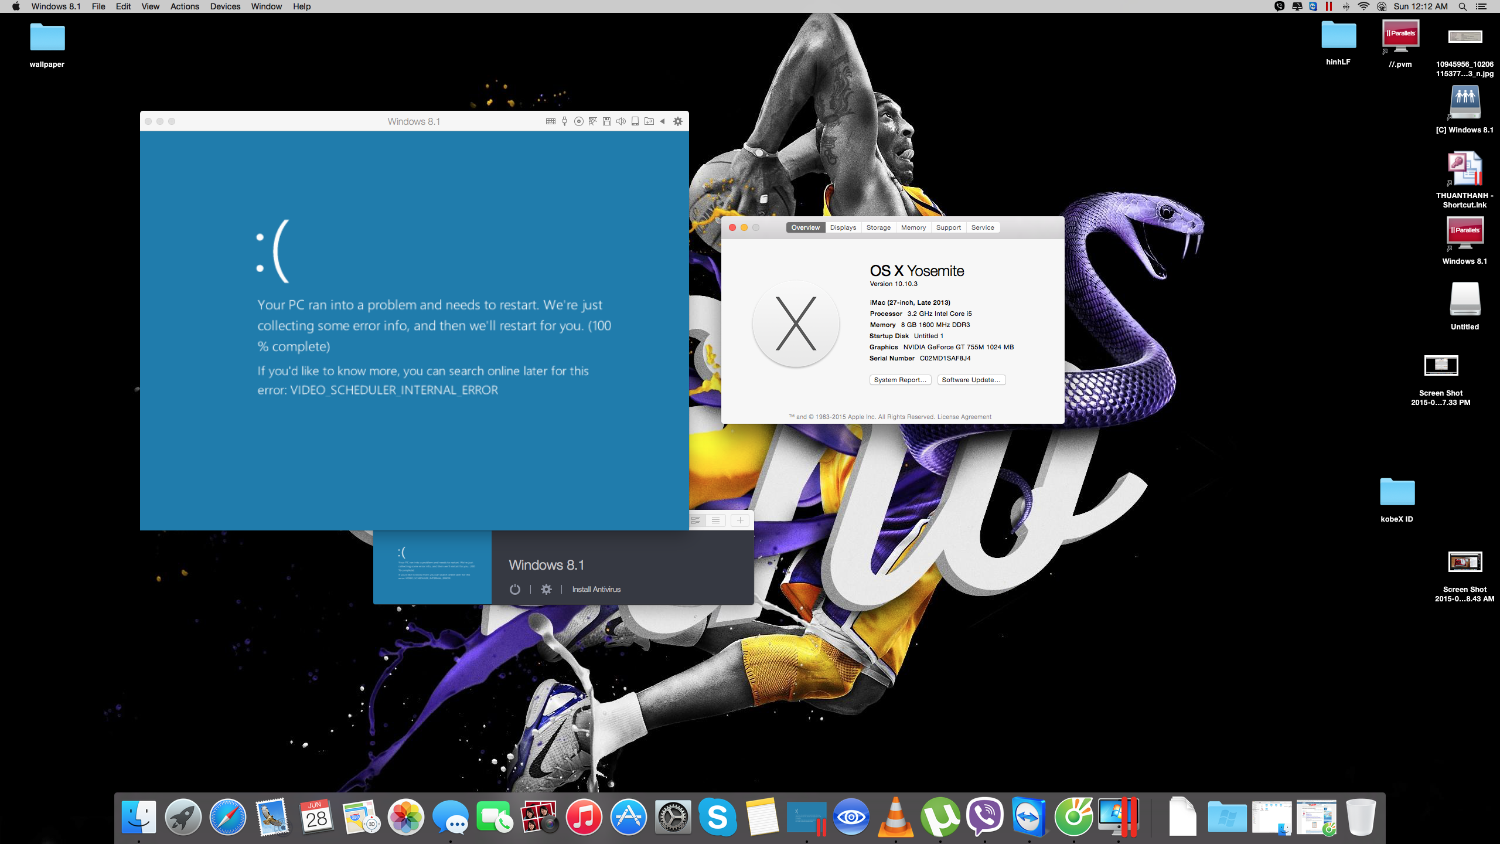This screenshot has width=1500, height=844.
Task: Select the wallpaper folder on desktop
Action: [x=47, y=46]
